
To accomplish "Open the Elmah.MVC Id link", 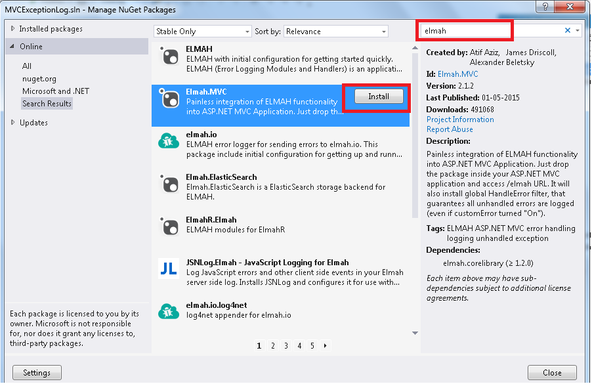I will coord(457,74).
